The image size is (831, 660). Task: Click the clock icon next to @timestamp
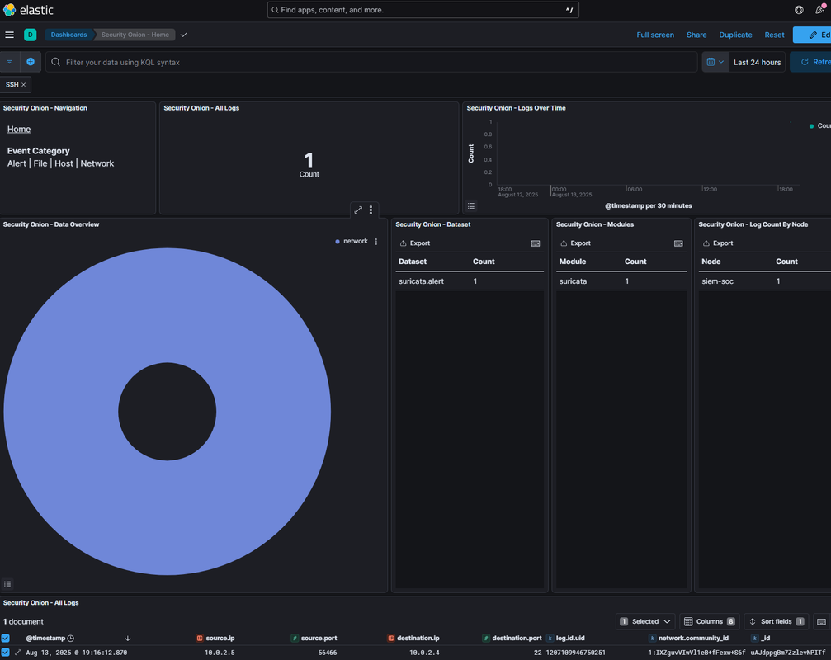pyautogui.click(x=70, y=639)
